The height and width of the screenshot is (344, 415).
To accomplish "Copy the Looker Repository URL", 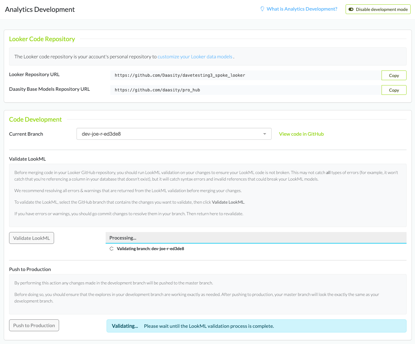I will click(394, 75).
